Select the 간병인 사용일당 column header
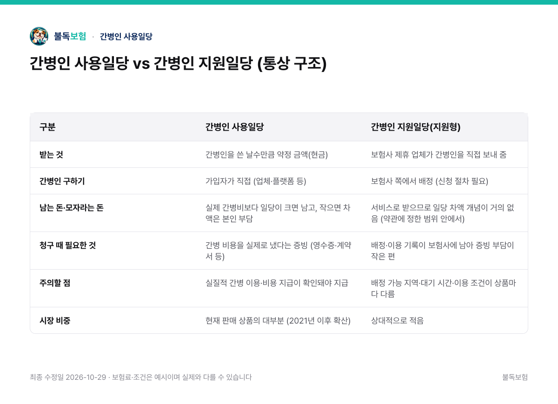 pos(234,127)
